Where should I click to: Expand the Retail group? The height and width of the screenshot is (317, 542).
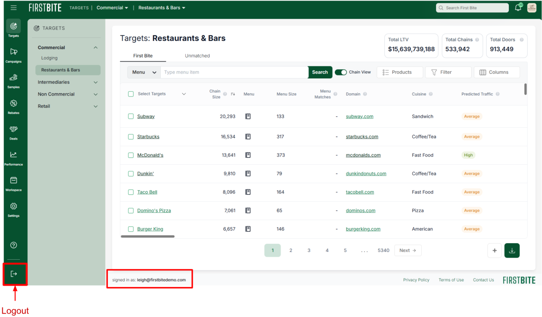tap(95, 106)
